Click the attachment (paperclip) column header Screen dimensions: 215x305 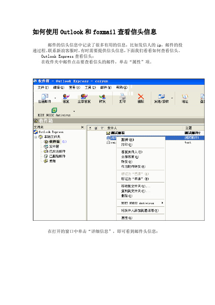point(96,128)
